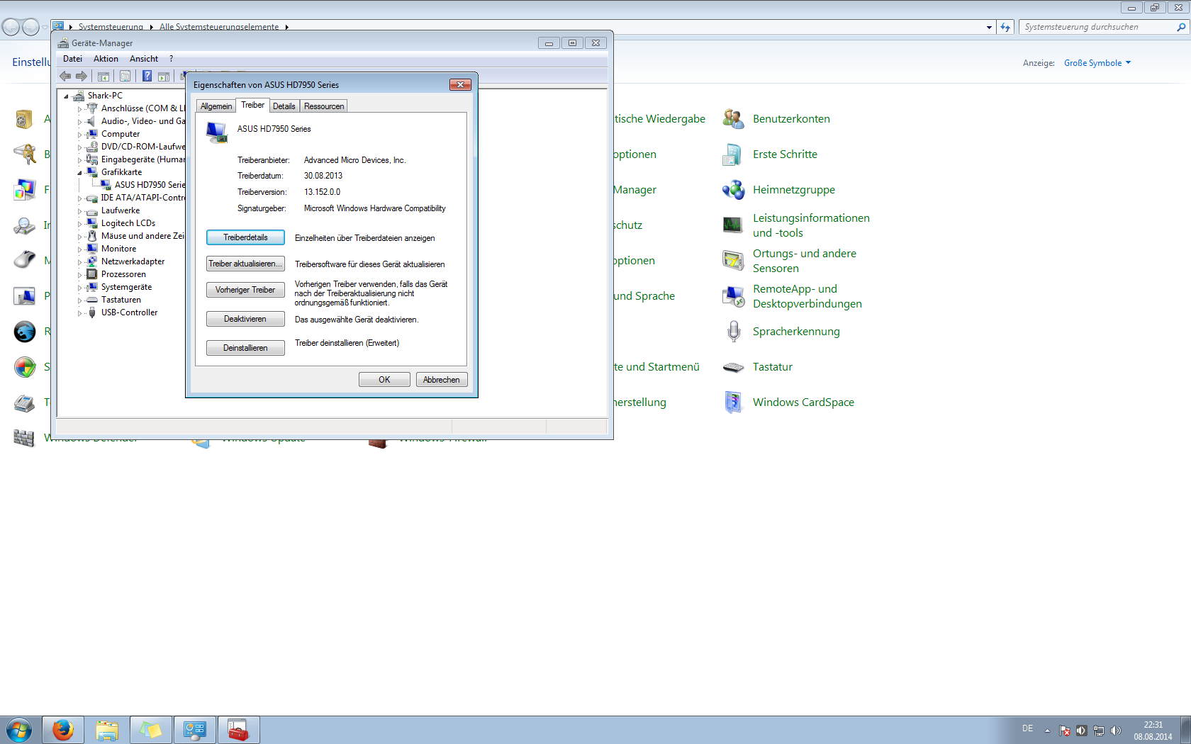Viewport: 1191px width, 744px height.
Task: Switch to the Ressourcen tab
Action: click(324, 106)
